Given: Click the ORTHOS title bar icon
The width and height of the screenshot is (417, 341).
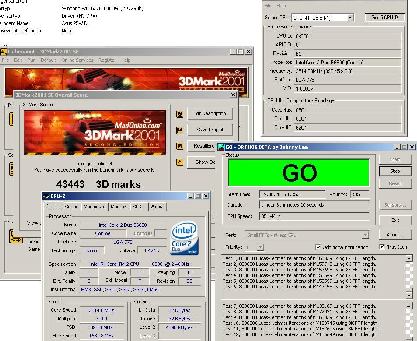Looking at the screenshot, I should (221, 147).
